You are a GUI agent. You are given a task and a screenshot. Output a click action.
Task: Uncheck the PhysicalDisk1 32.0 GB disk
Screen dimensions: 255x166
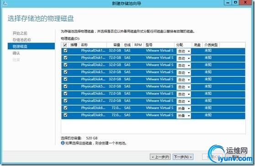click(x=65, y=50)
